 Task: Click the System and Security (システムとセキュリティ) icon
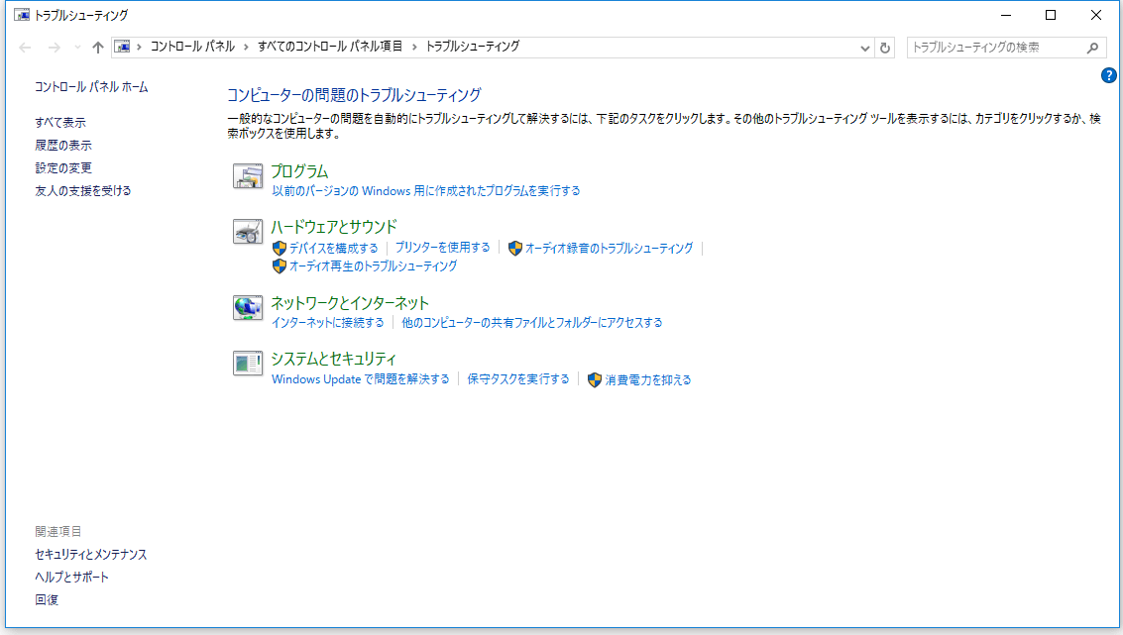tap(248, 364)
